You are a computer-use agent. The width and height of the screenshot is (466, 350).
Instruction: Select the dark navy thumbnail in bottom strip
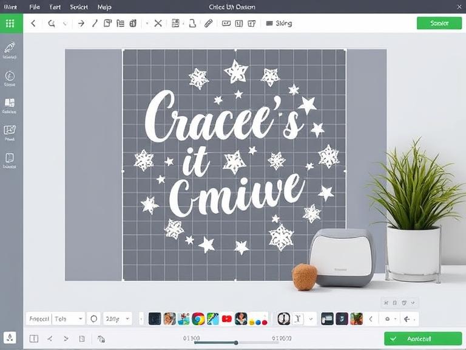click(x=155, y=319)
